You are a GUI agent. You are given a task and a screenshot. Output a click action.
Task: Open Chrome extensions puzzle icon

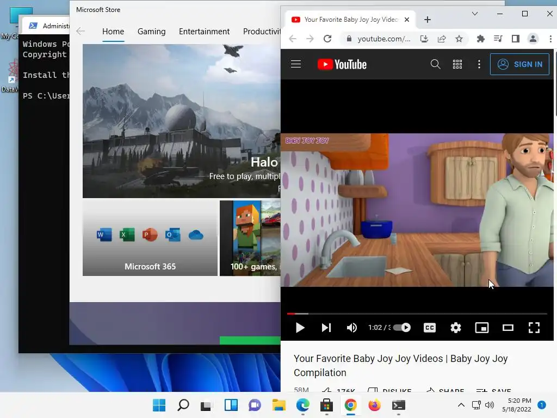pos(481,39)
